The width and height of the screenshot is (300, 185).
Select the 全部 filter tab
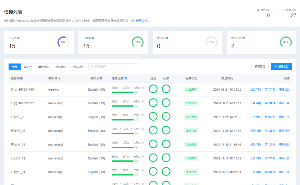click(x=15, y=67)
